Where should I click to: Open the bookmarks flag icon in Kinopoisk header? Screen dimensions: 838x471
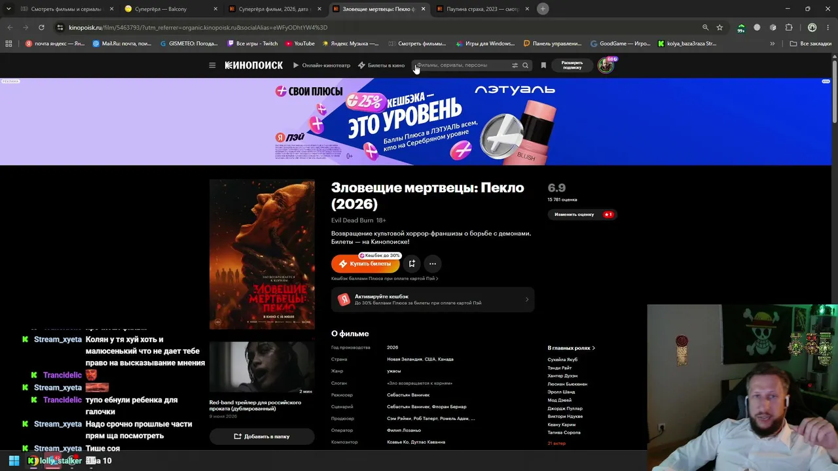point(543,65)
